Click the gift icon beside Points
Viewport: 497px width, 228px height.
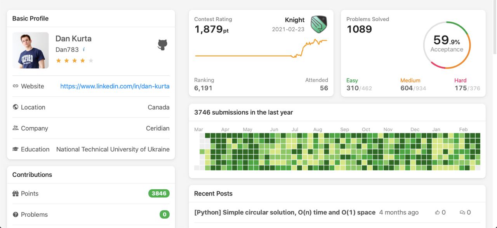16,194
